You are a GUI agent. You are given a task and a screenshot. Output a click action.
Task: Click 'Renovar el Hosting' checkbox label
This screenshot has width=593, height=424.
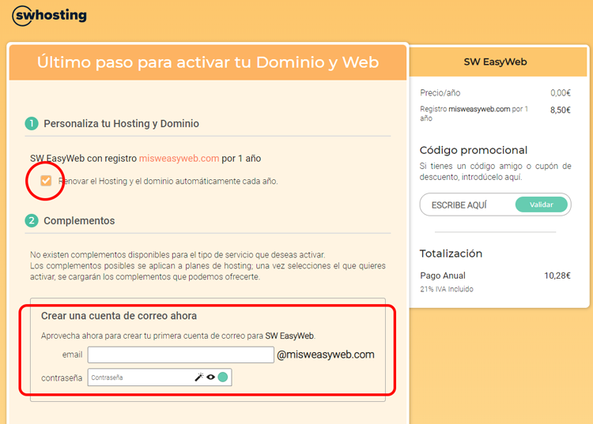pos(168,182)
